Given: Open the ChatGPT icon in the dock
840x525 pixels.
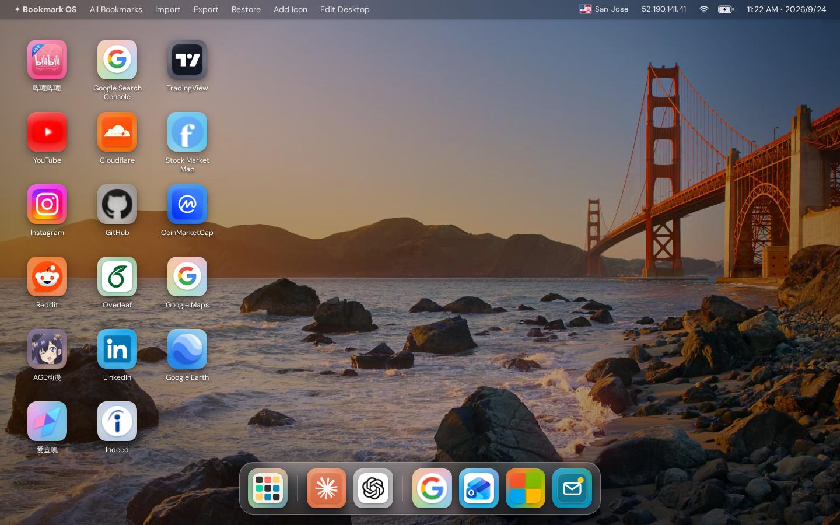Looking at the screenshot, I should [373, 488].
